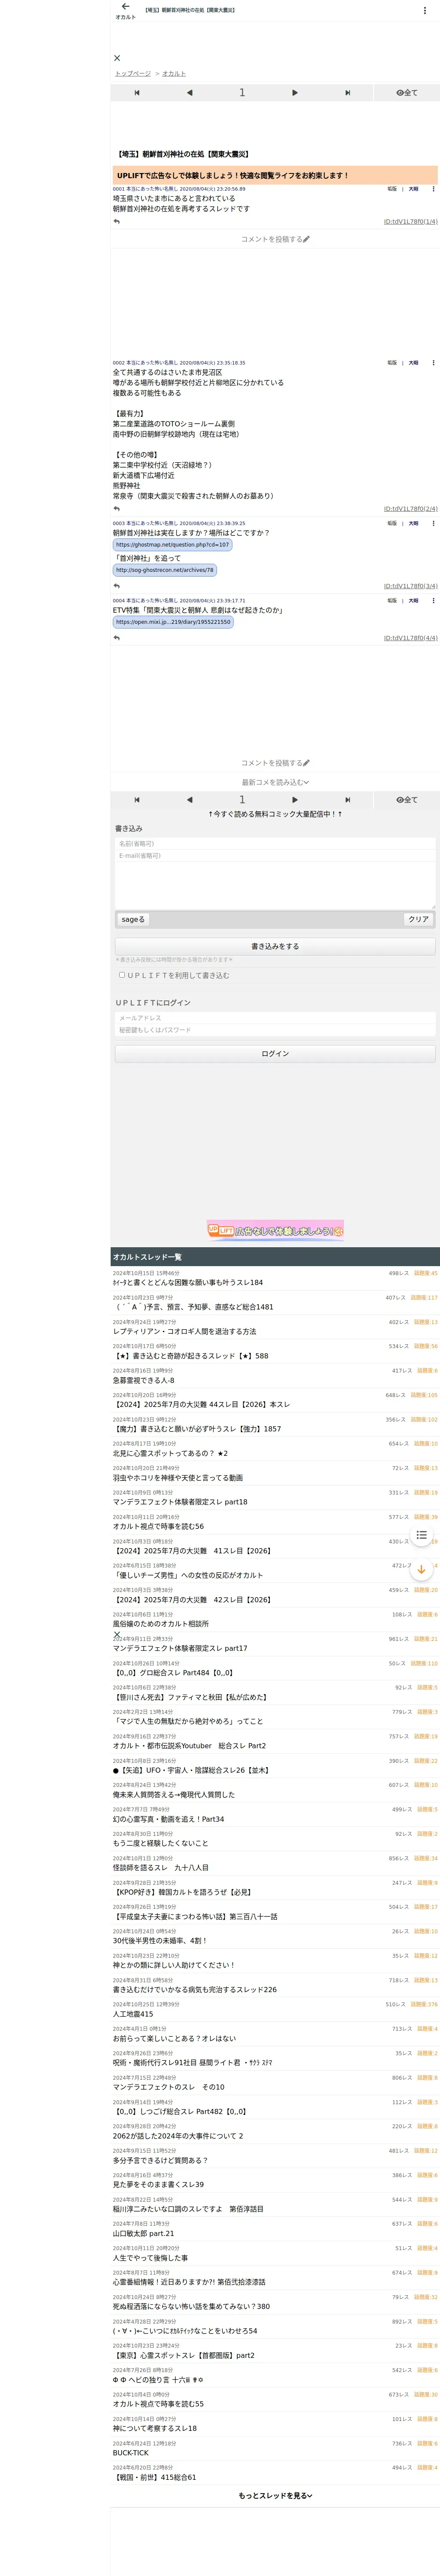This screenshot has width=440, height=2576.
Task: Click the UPLIFT image banner above thread list
Action: pos(275,1231)
